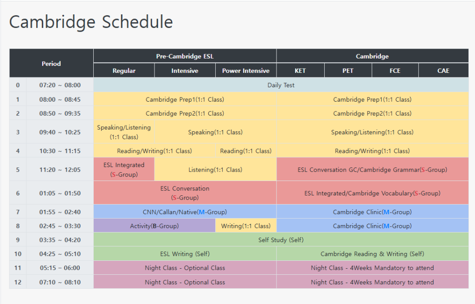Select the Writing(1:1 Class) cell in period 8

click(x=246, y=226)
